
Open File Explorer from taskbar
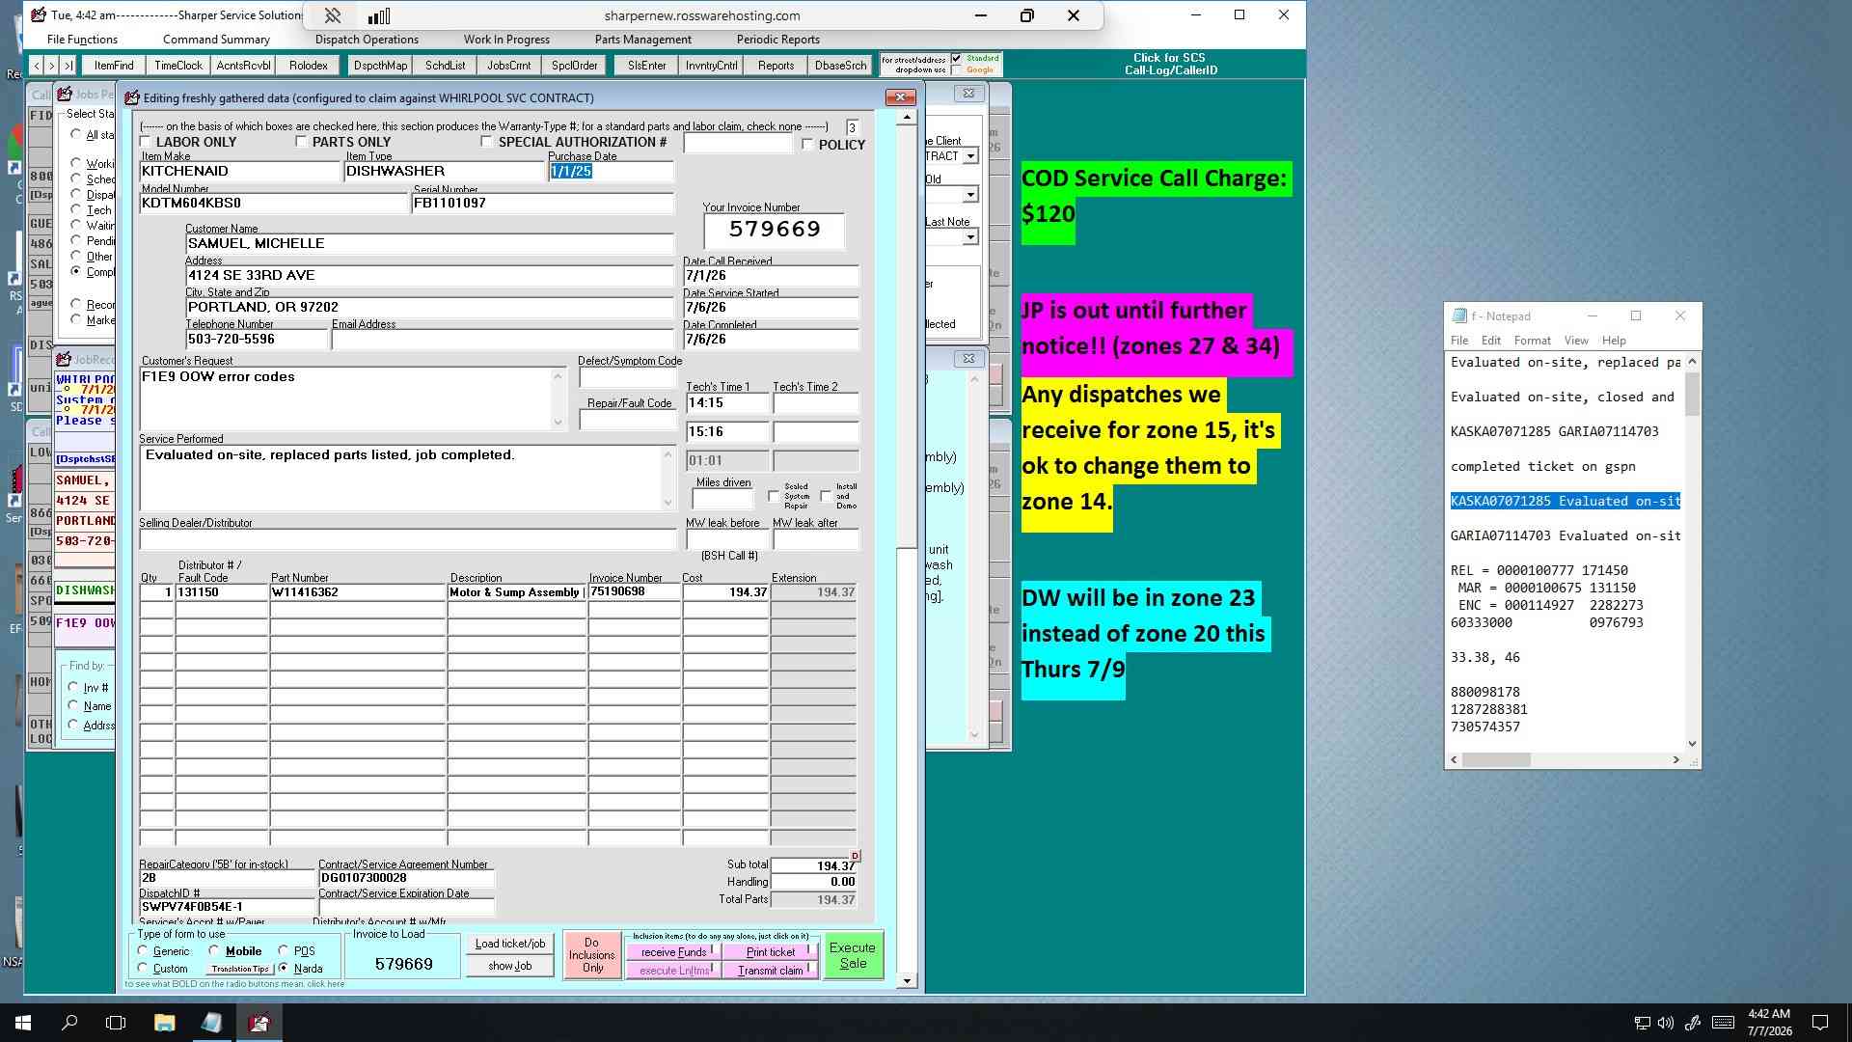point(164,1023)
